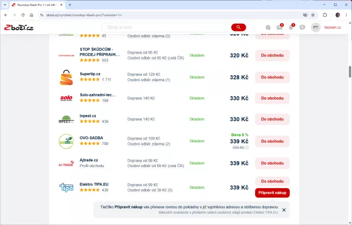Click the Elektro TIPA.EU rating 438
This screenshot has height=225, width=352.
click(x=94, y=190)
